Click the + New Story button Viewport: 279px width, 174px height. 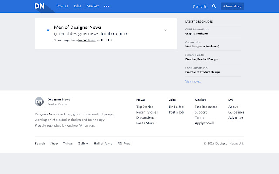[232, 7]
